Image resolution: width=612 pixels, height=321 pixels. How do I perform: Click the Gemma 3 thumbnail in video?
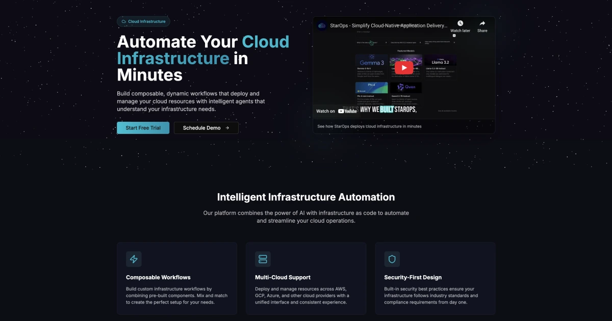pyautogui.click(x=371, y=60)
